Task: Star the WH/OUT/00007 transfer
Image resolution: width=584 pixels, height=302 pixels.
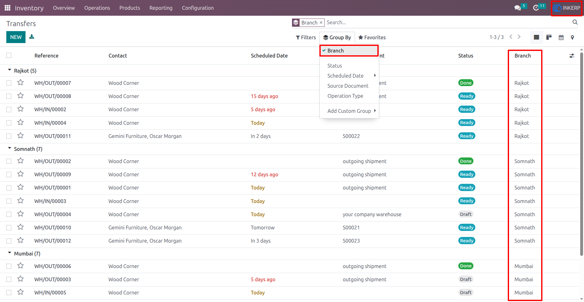Action: tap(20, 82)
